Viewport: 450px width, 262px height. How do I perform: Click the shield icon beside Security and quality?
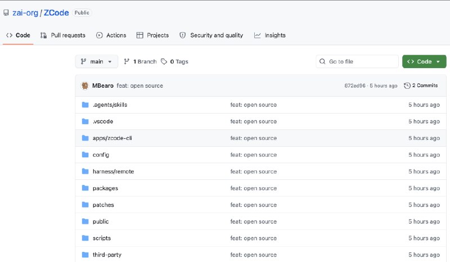pos(182,35)
